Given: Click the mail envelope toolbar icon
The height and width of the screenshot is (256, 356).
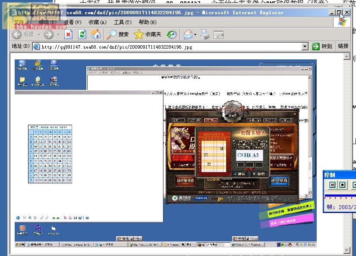Looking at the screenshot, I should [188, 34].
